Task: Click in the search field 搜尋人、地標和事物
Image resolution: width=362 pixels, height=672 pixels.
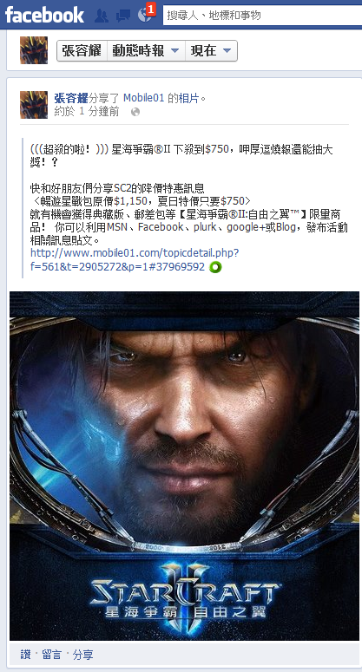Action: pos(262,16)
